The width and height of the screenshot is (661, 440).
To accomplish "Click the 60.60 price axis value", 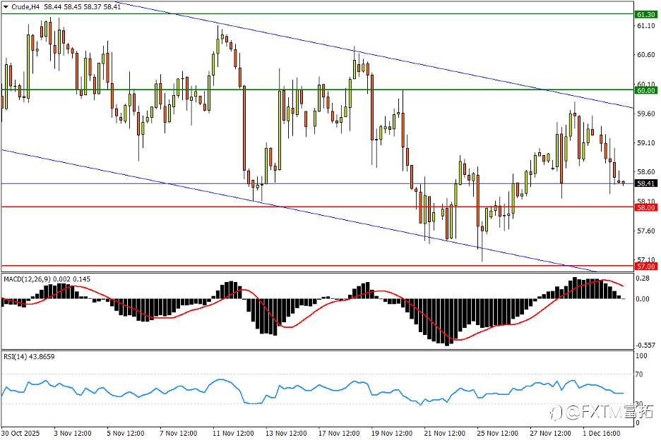I will pos(646,55).
